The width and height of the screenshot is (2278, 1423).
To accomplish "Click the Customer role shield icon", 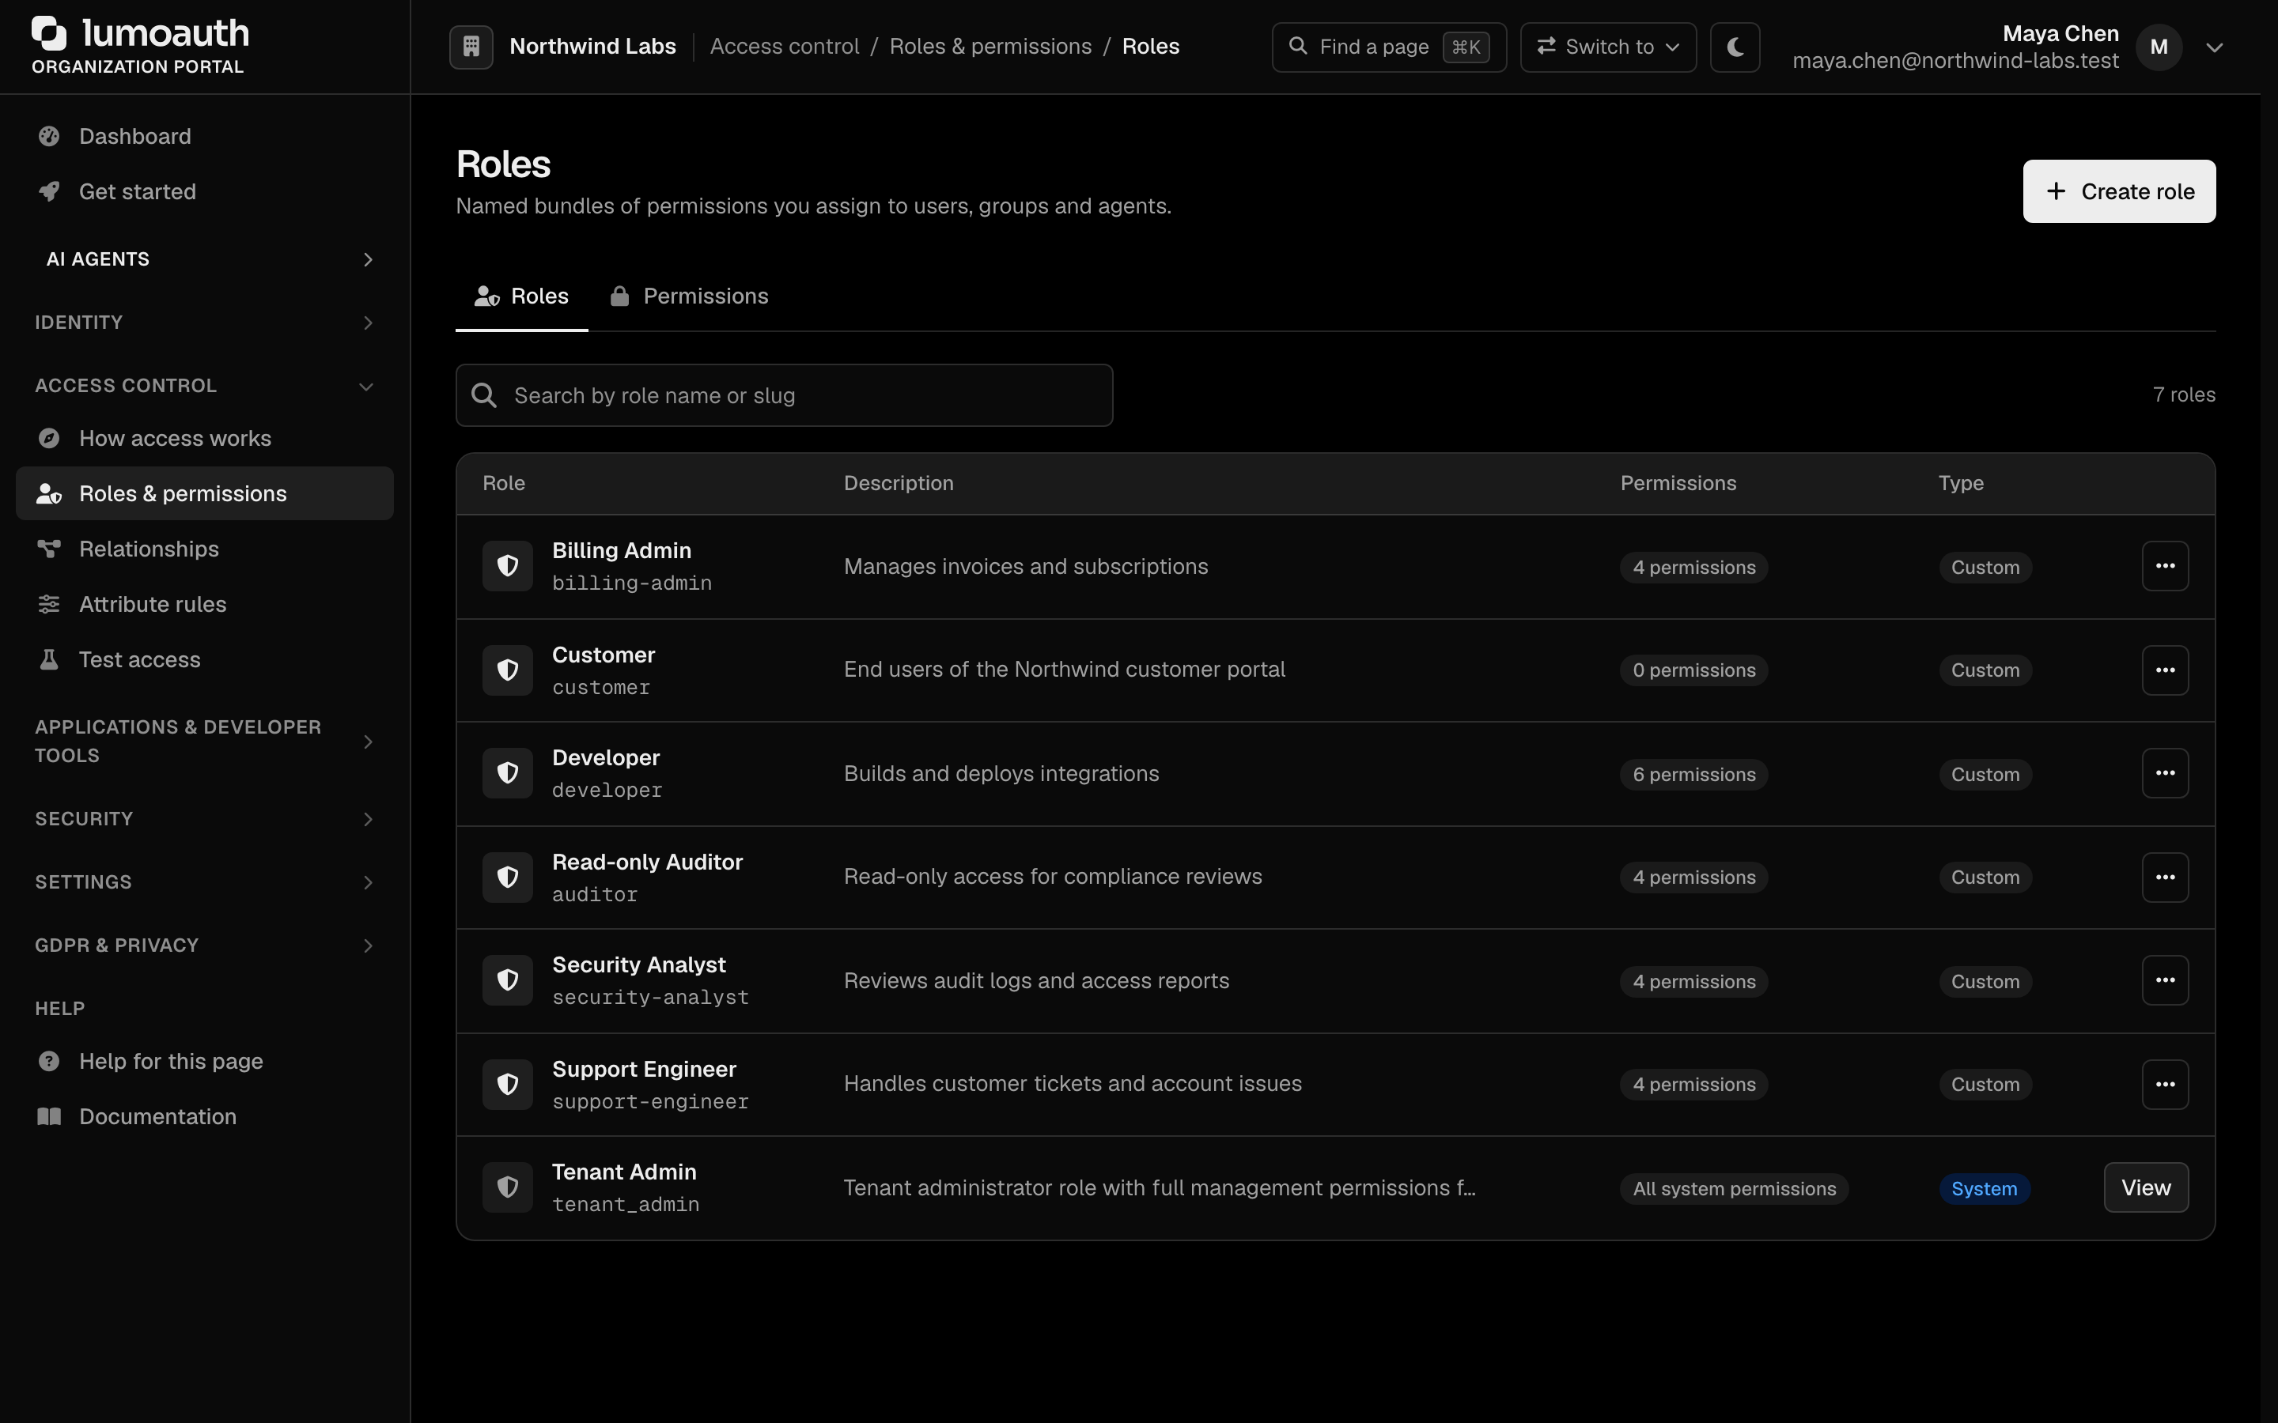I will click(x=507, y=670).
